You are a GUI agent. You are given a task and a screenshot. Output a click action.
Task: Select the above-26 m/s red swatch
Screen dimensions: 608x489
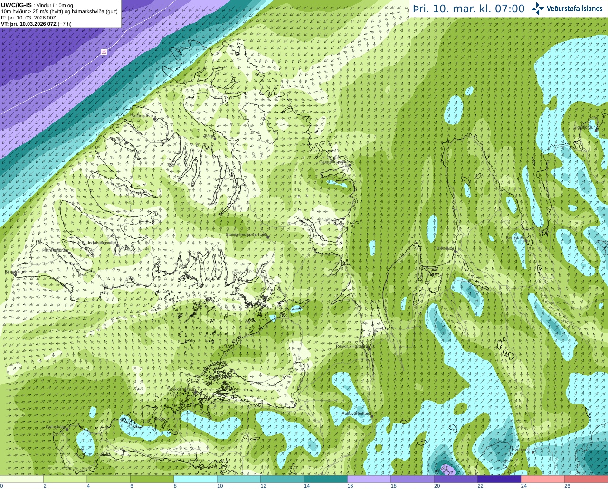pyautogui.click(x=586, y=479)
